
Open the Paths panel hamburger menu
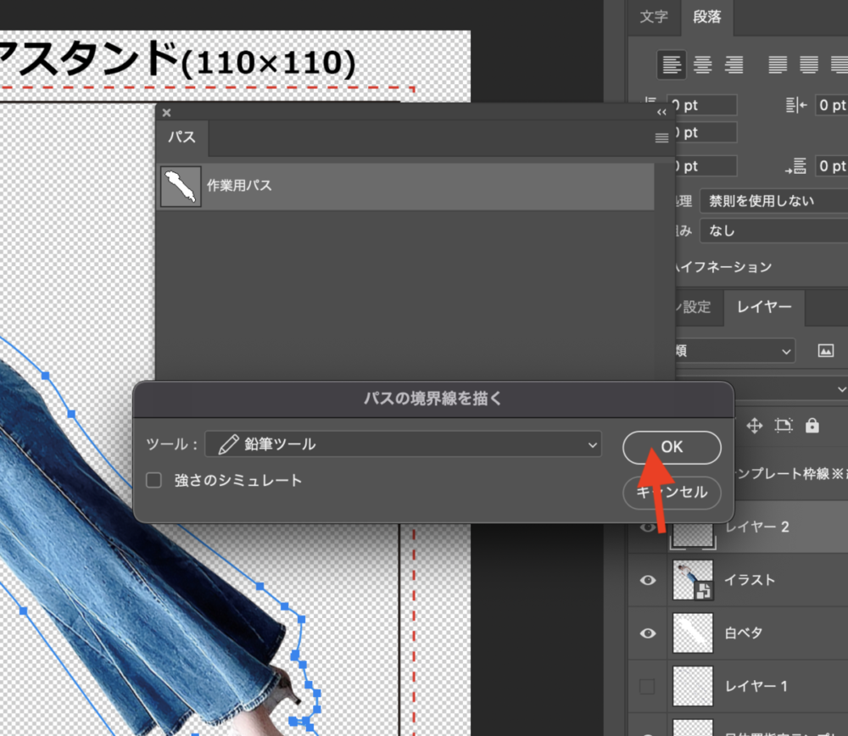(x=661, y=138)
